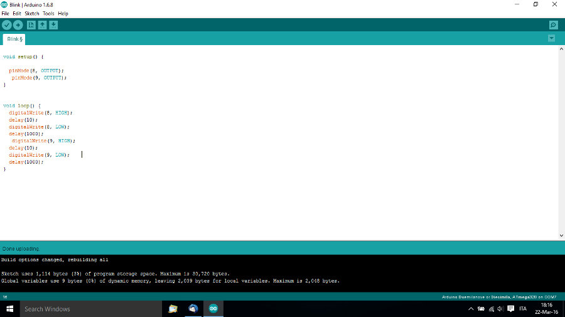Click the battery icon in system tray
Screen dimensions: 565x317
coord(481,309)
